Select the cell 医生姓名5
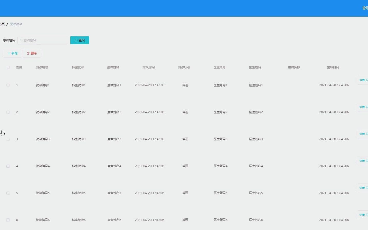 click(256, 193)
